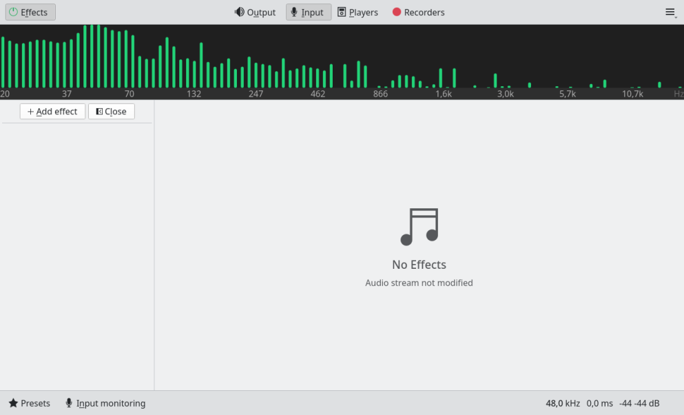Click the 70 frequency label on spectrum
Viewport: 684px width, 415px height.
[129, 94]
